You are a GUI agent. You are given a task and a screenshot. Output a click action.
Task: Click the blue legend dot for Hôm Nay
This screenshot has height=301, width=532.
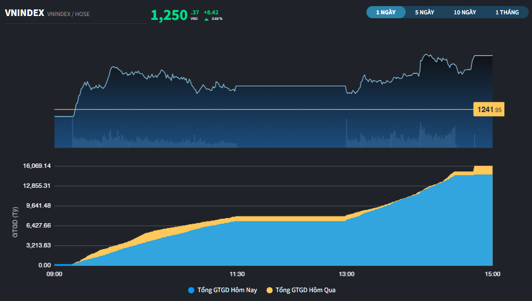[x=191, y=290]
